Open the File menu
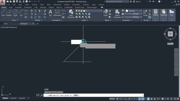The image size is (180, 101). [8, 4]
